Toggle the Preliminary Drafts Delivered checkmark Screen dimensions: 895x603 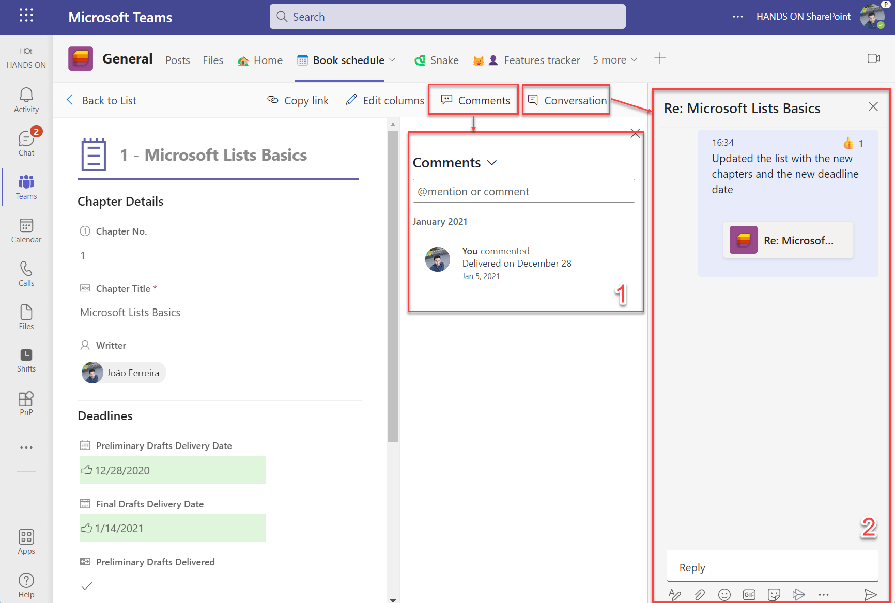coord(87,586)
